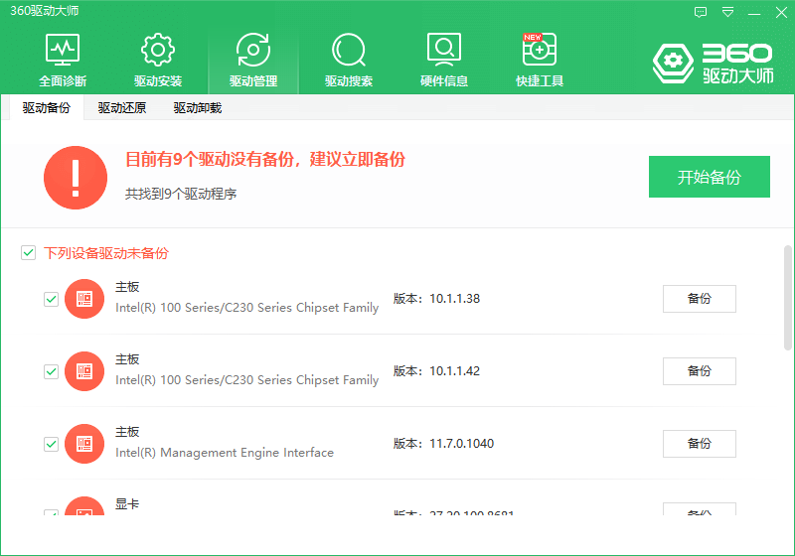Image resolution: width=795 pixels, height=556 pixels.
Task: Toggle the 下列设备驱动未备份 select-all checkbox
Action: pos(29,252)
